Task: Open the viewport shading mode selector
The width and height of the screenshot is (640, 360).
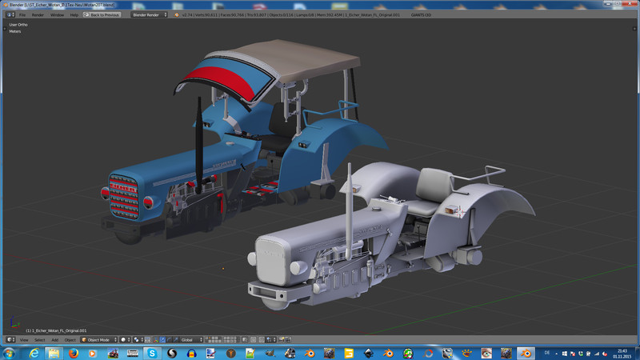Action: pos(125,340)
